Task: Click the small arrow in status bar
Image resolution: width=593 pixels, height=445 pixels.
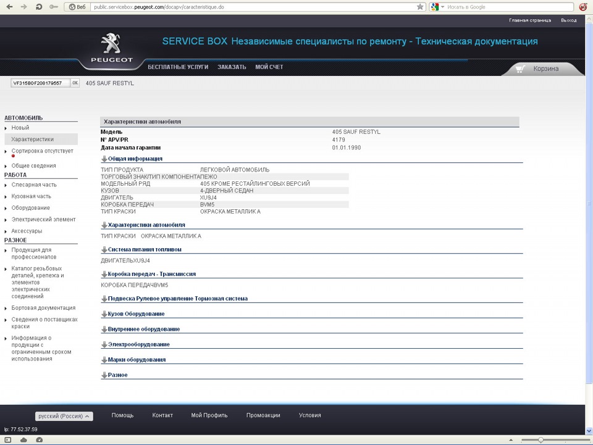Action: pyautogui.click(x=511, y=440)
